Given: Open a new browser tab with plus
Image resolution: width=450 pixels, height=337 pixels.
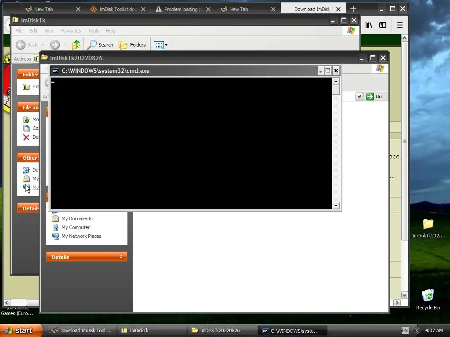Looking at the screenshot, I should pyautogui.click(x=353, y=9).
